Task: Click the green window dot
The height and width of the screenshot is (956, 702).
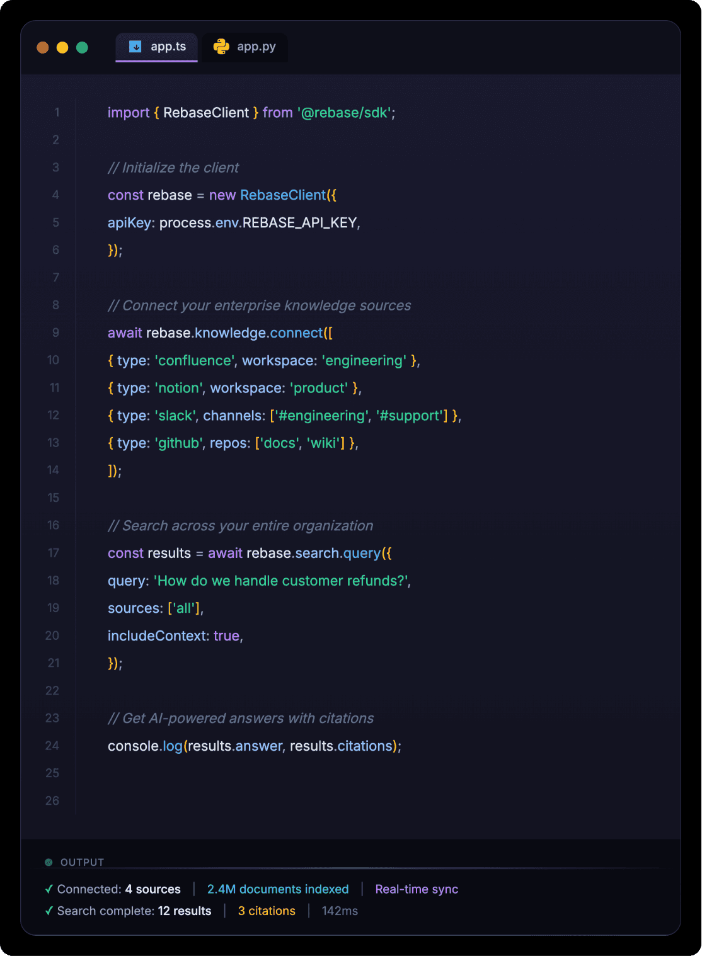Action: 82,47
